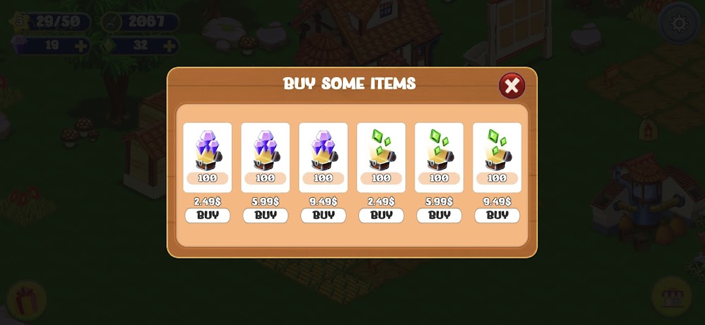Tap the 29/50 level progress bar
The height and width of the screenshot is (325, 705).
(x=52, y=22)
